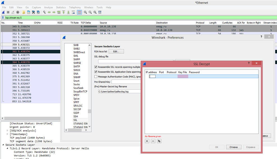Expand the SEQ/ACK analysis tree node
The width and height of the screenshot is (277, 159).
point(8,130)
